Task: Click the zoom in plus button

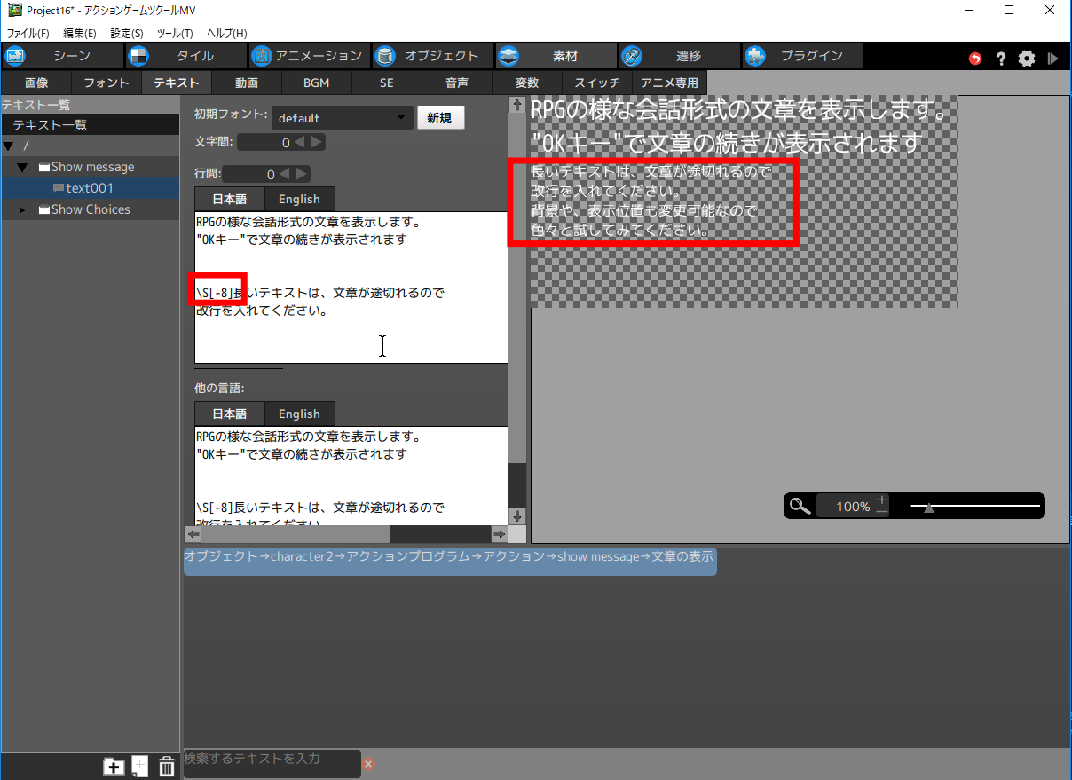Action: pyautogui.click(x=881, y=500)
